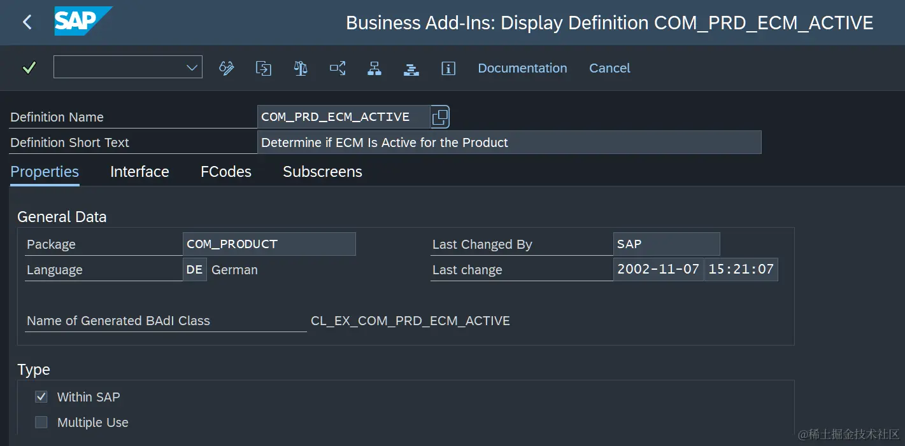Click the Information 'i' toolbar icon

tap(448, 68)
